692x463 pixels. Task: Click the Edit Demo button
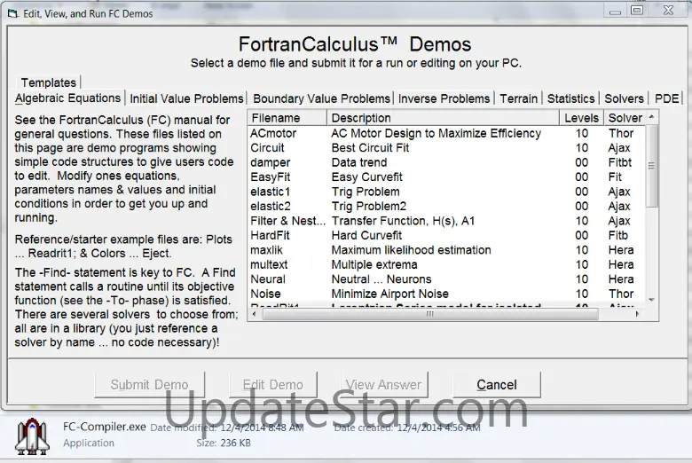click(x=272, y=384)
